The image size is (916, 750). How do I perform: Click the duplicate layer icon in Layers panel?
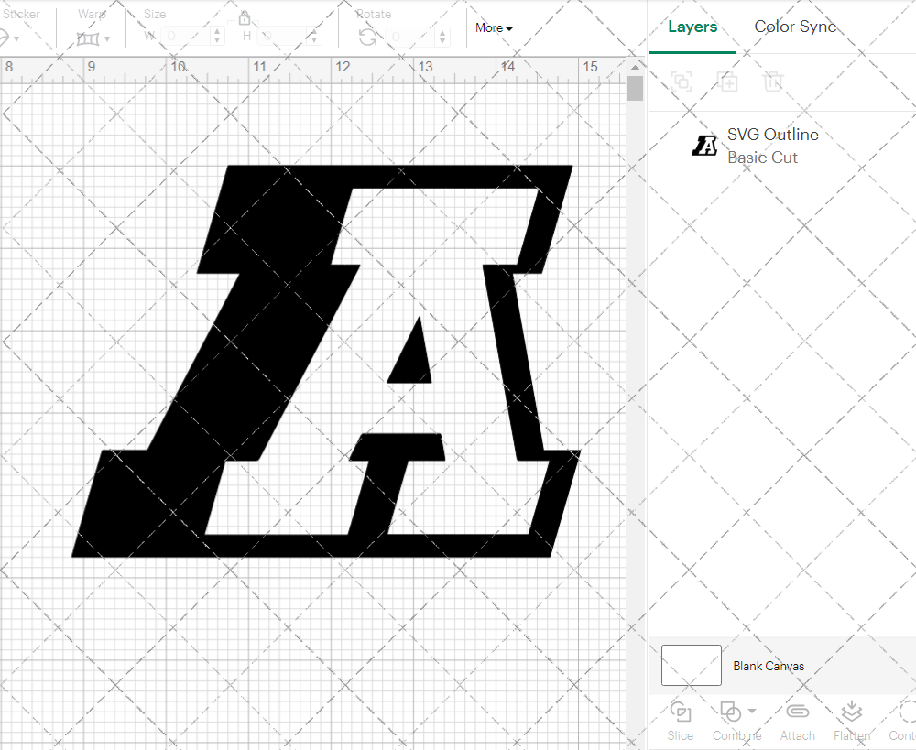pos(728,82)
